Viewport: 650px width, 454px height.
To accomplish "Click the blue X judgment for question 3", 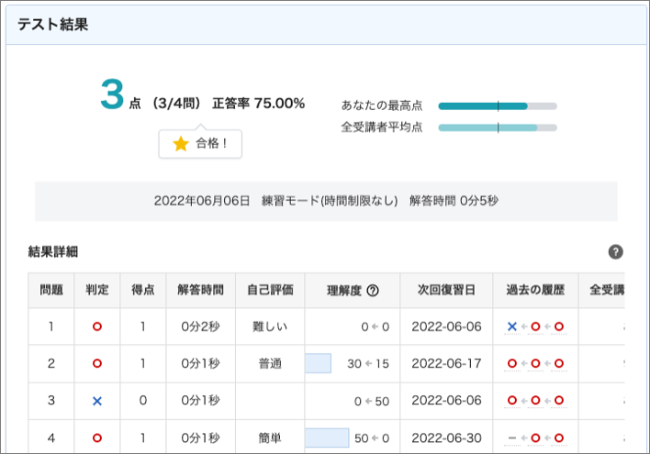I will [x=97, y=401].
